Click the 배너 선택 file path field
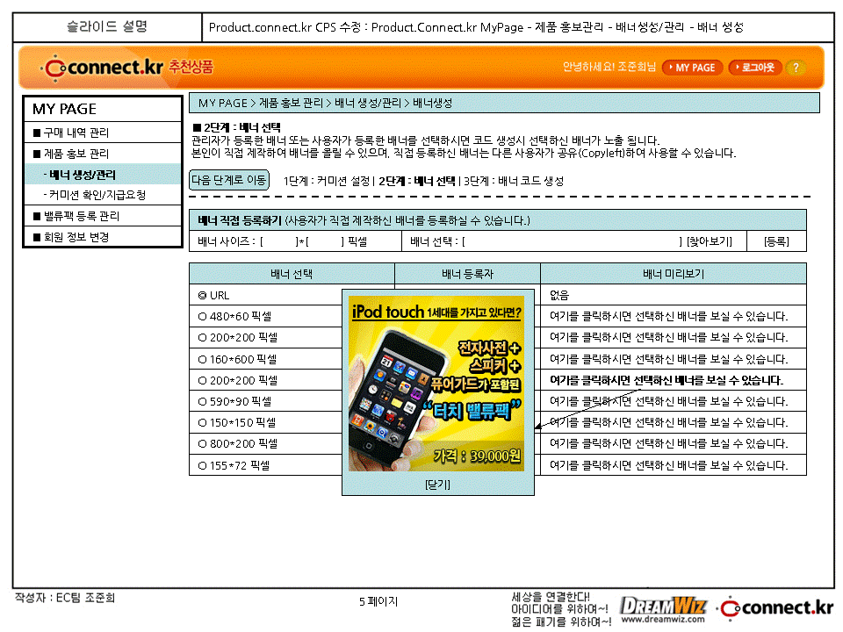 [572, 242]
